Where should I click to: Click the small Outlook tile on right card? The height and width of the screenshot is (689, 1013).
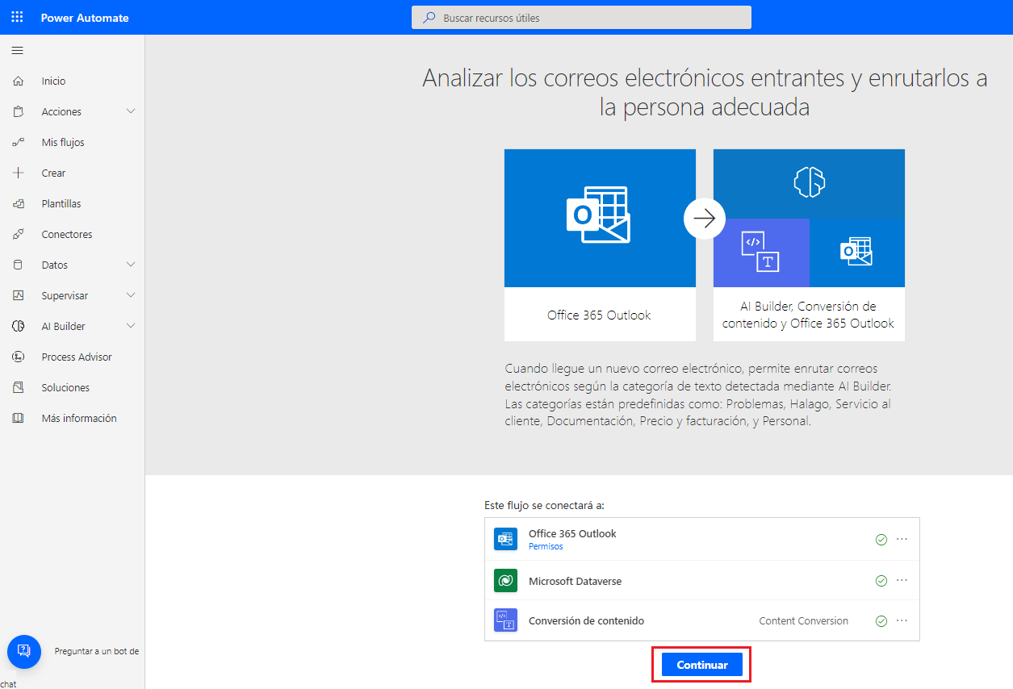point(857,253)
